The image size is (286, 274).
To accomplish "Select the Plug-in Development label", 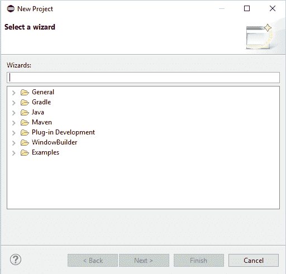I will (63, 132).
